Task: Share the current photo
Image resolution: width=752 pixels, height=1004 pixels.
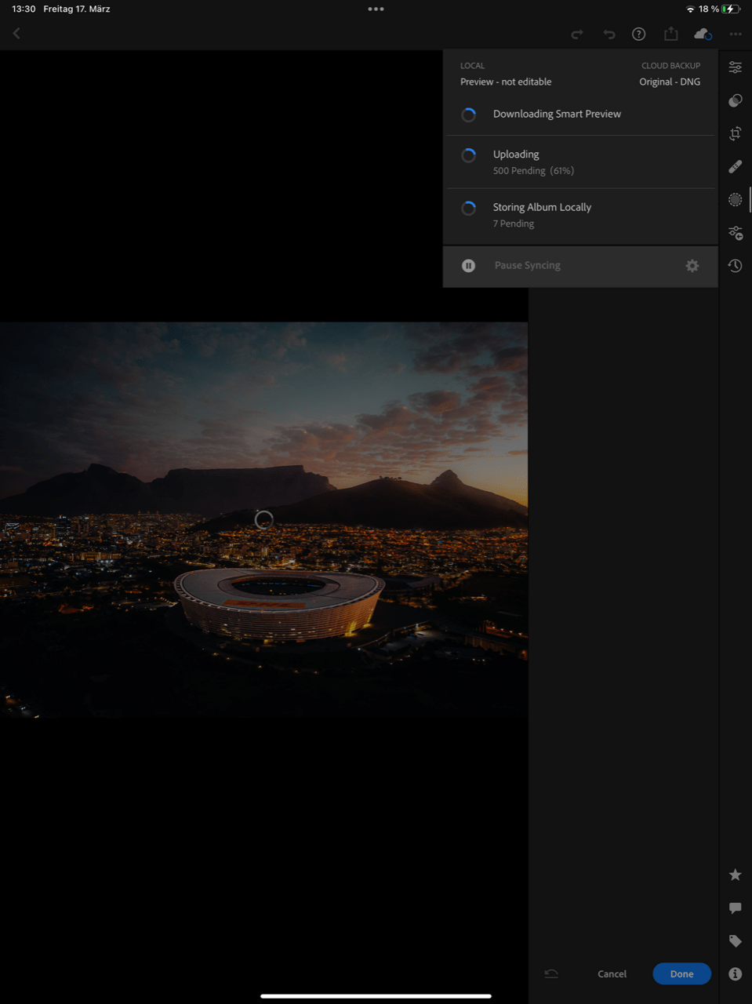Action: click(670, 34)
